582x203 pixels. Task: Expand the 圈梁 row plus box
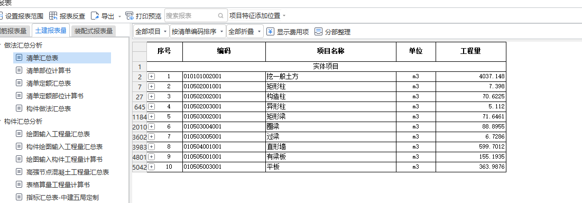pyautogui.click(x=151, y=127)
